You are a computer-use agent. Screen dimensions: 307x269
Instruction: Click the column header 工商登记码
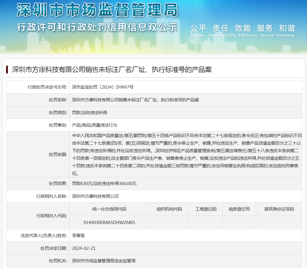206,209
